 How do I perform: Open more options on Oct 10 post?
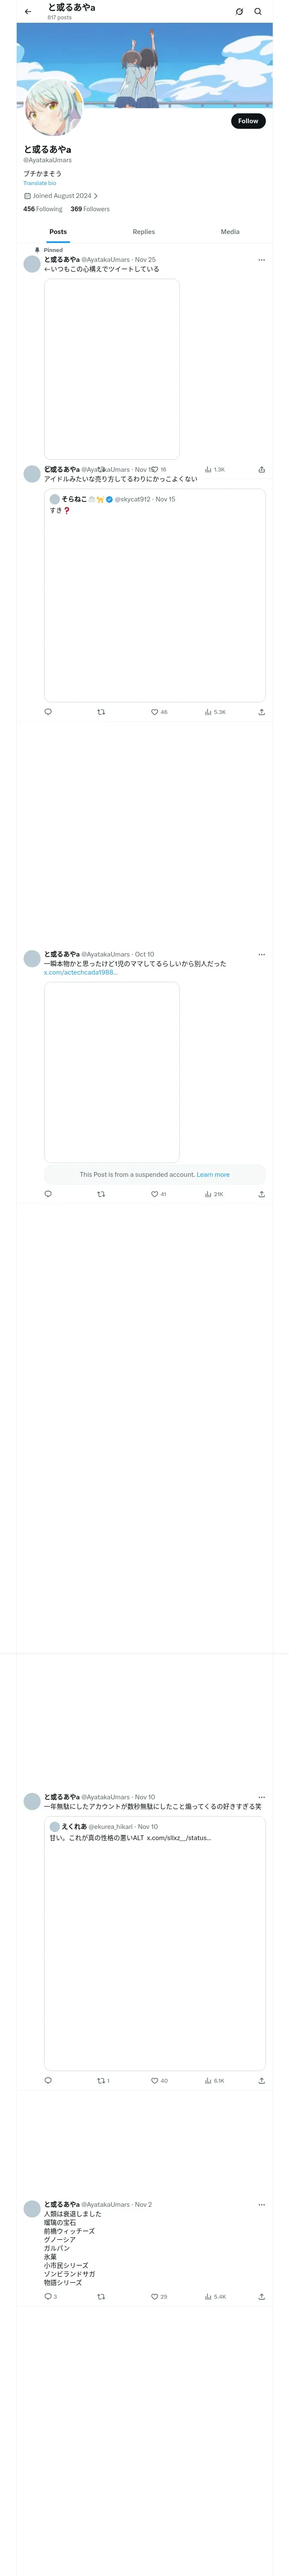pos(261,954)
